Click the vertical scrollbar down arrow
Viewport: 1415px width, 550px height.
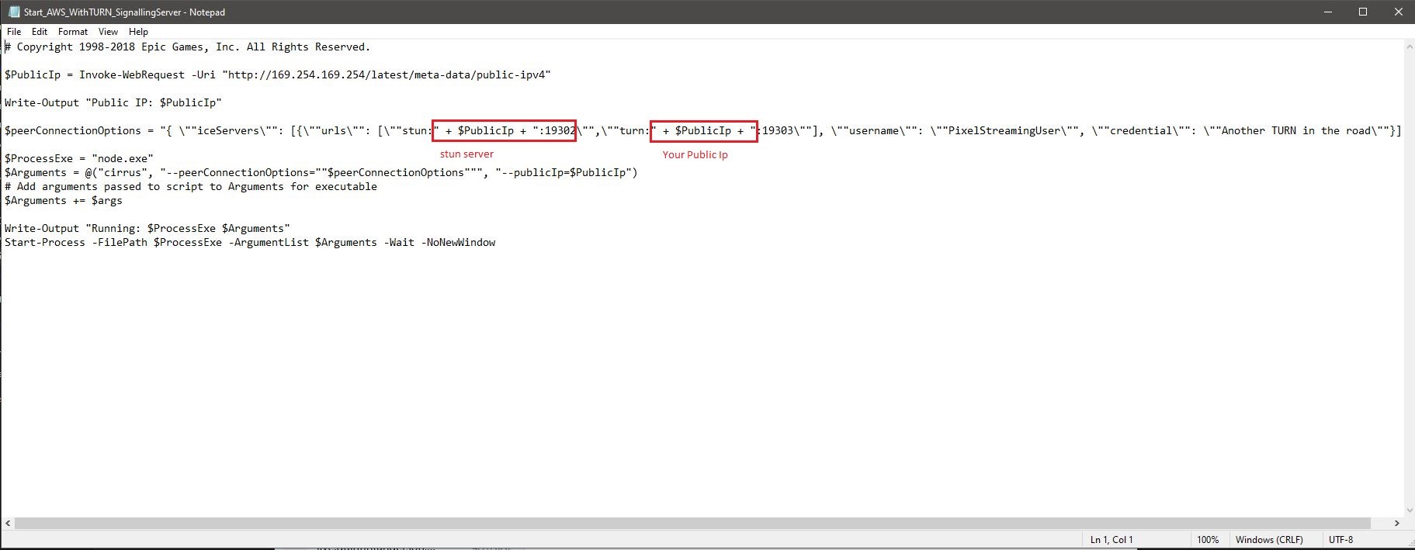pyautogui.click(x=1409, y=510)
